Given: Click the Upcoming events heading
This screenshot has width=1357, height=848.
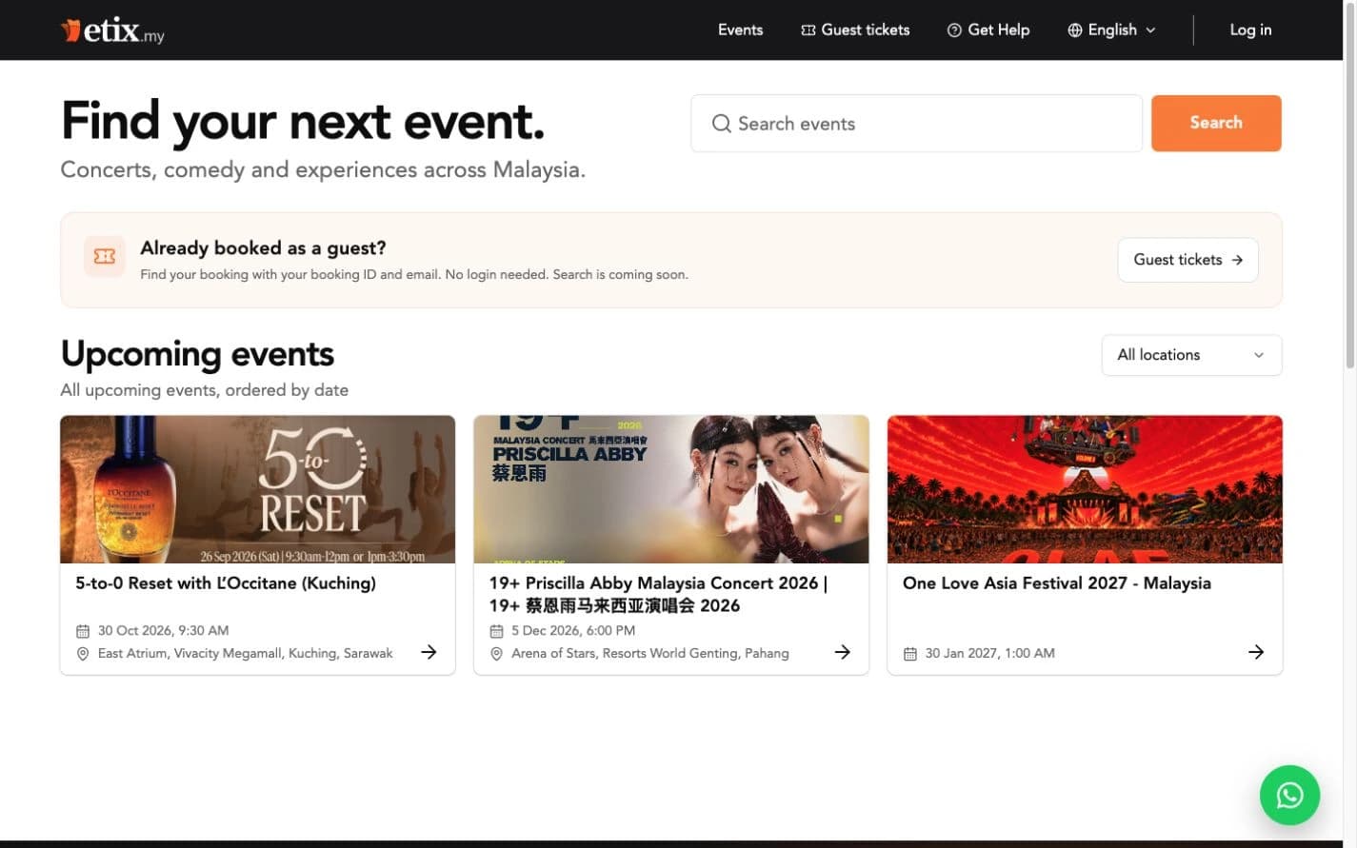Looking at the screenshot, I should coord(197,354).
